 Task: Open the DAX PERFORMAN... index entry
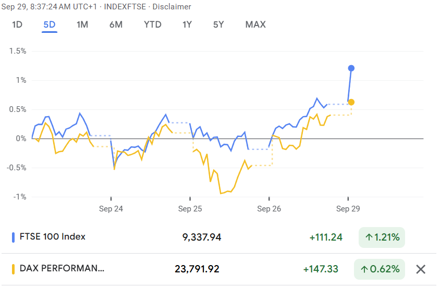pos(62,269)
